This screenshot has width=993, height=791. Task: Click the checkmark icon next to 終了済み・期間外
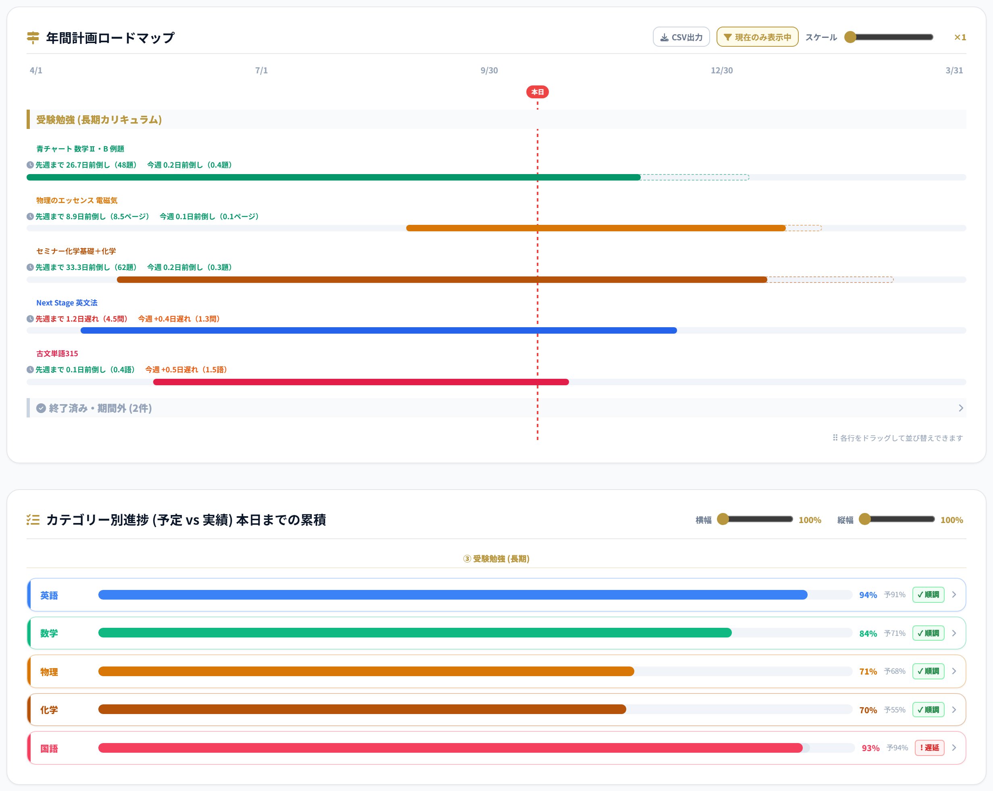[x=41, y=408]
